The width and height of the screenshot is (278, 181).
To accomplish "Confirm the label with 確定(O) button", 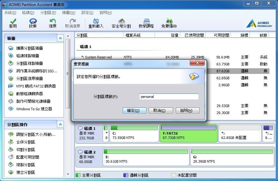I will (x=134, y=111).
